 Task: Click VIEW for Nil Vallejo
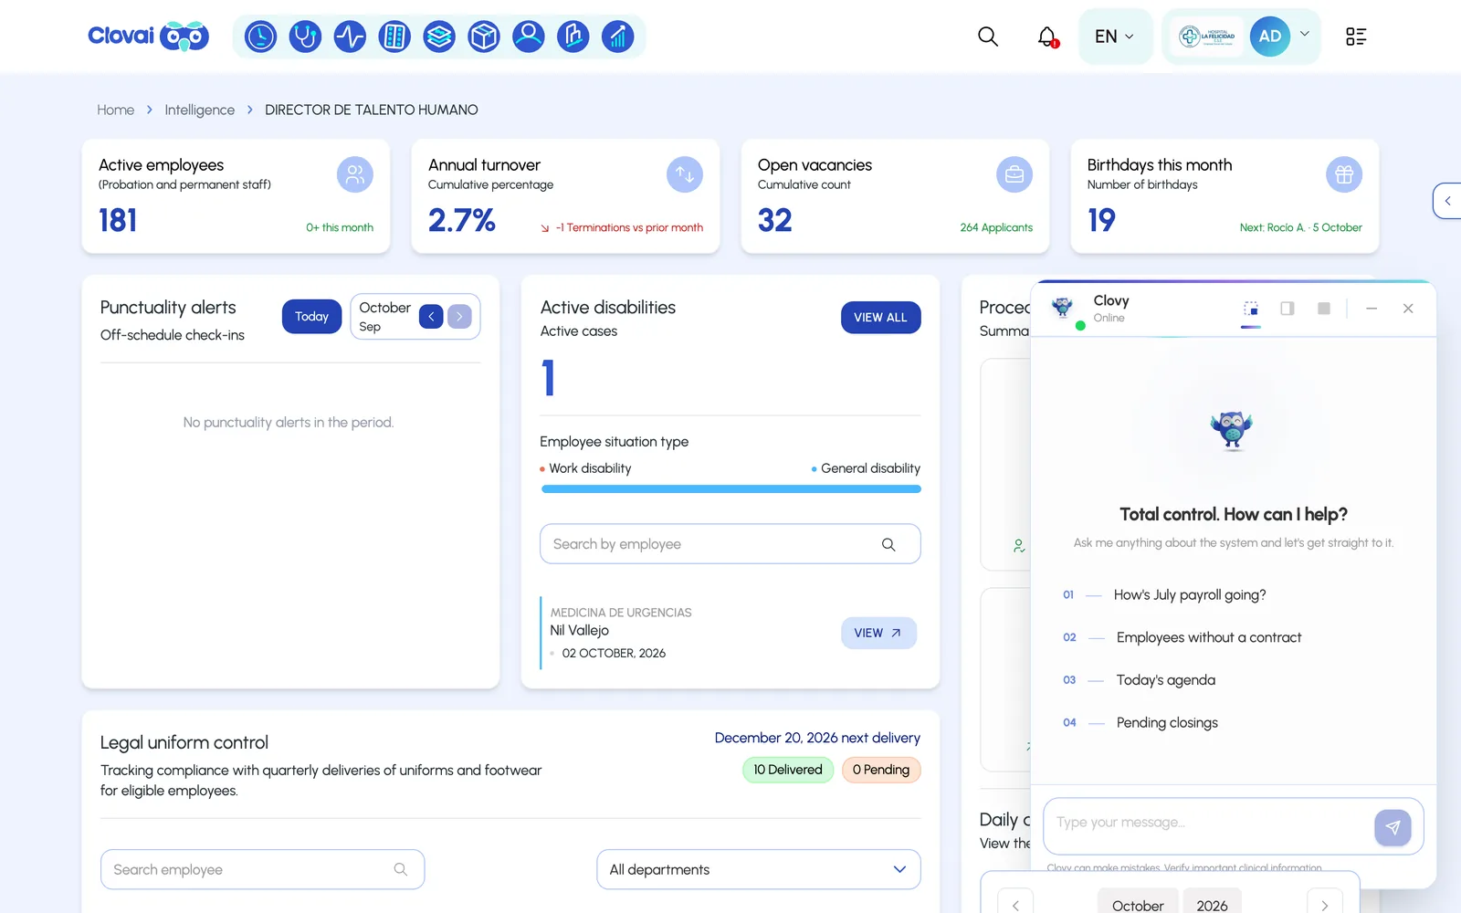tap(878, 633)
